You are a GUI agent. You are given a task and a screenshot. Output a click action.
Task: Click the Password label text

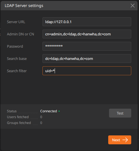pyautogui.click(x=15, y=47)
